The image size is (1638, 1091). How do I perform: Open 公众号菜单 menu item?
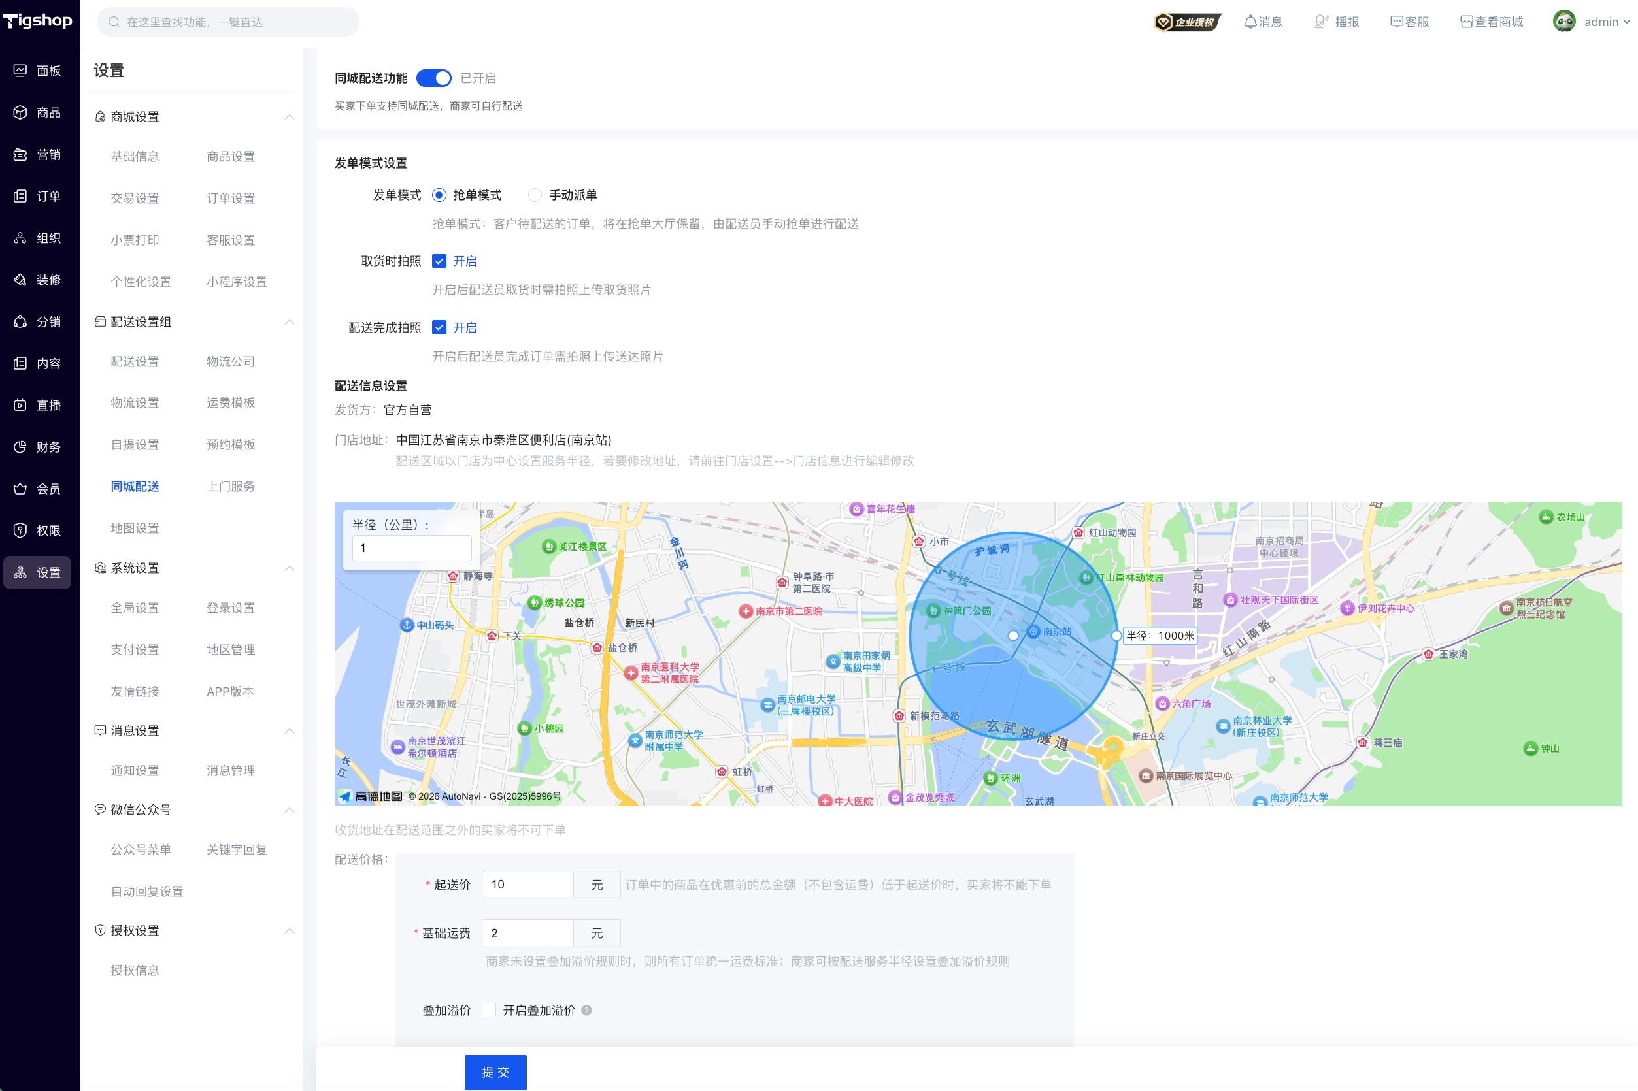coord(141,849)
